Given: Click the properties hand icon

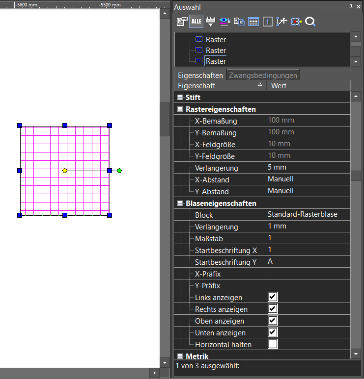Looking at the screenshot, I should pos(182,22).
